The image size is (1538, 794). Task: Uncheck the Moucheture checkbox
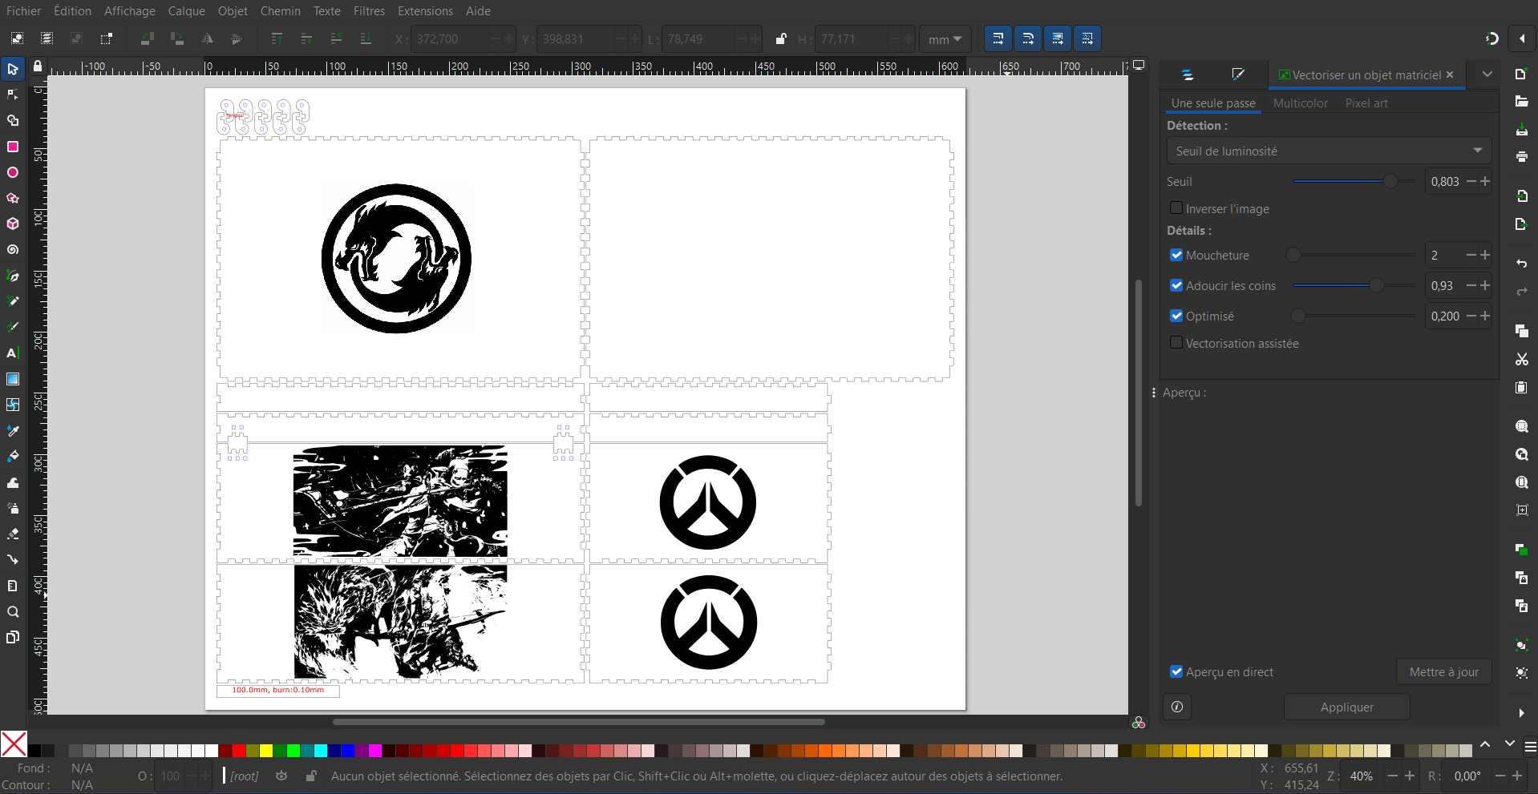click(1176, 255)
